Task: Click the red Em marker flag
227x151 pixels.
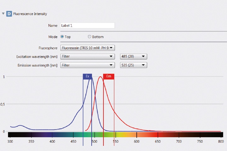Action: pyautogui.click(x=108, y=76)
